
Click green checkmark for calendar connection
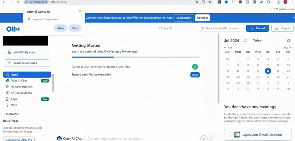(195, 67)
